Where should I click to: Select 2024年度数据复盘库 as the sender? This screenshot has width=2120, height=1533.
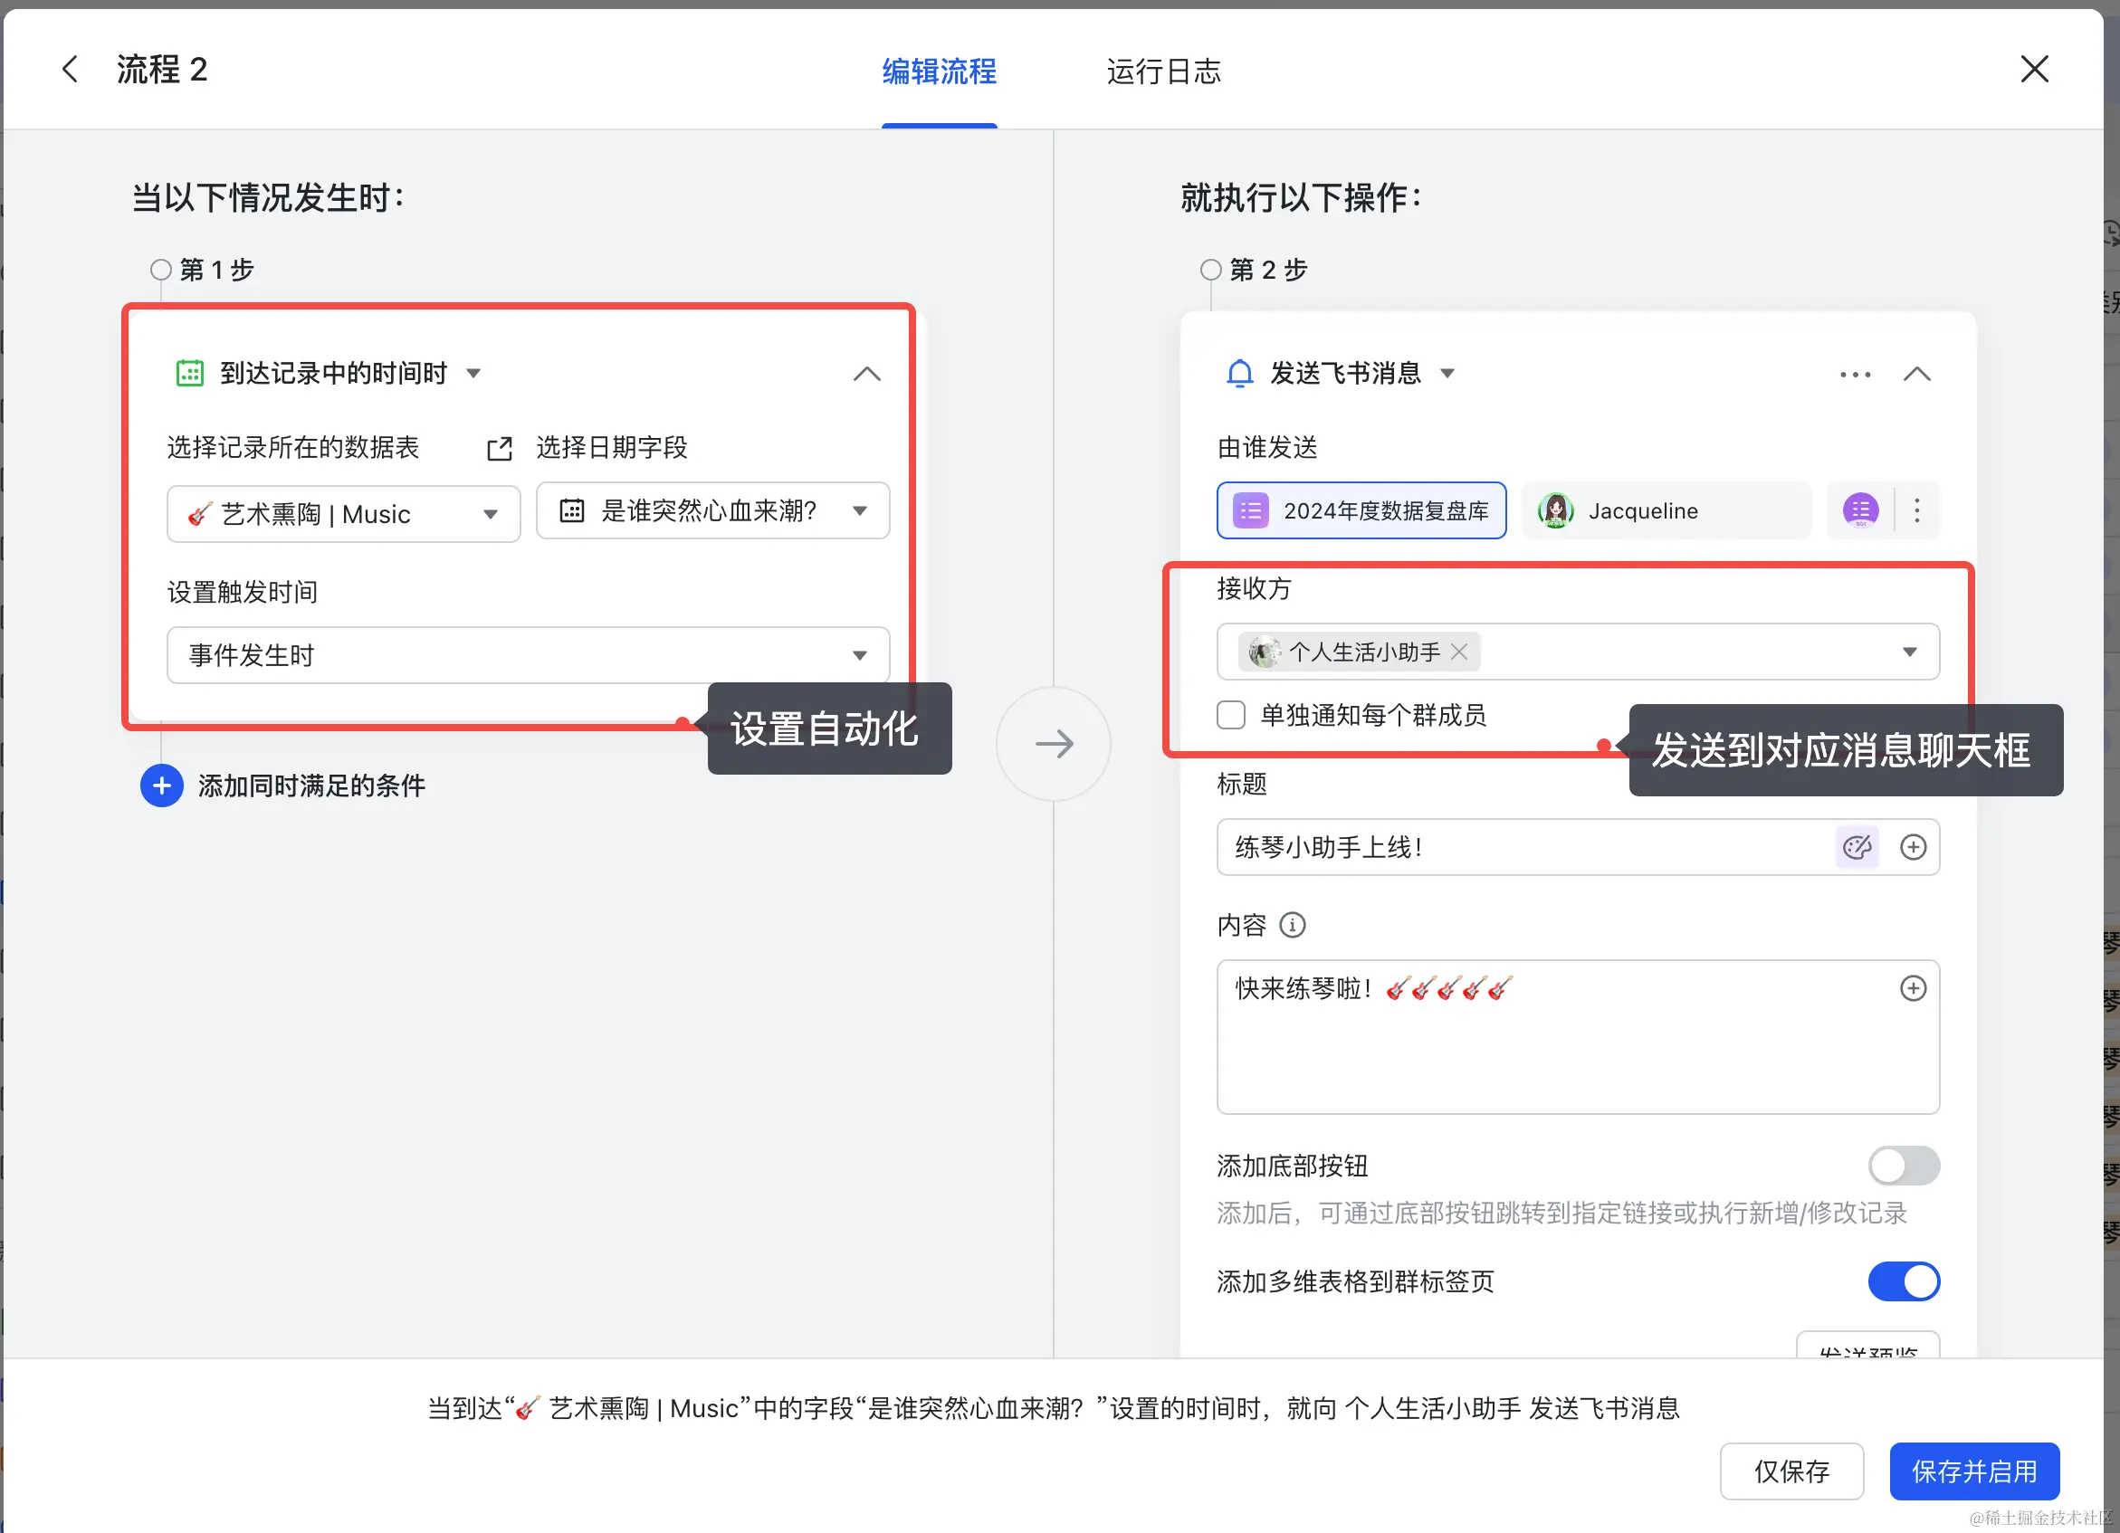[x=1361, y=510]
